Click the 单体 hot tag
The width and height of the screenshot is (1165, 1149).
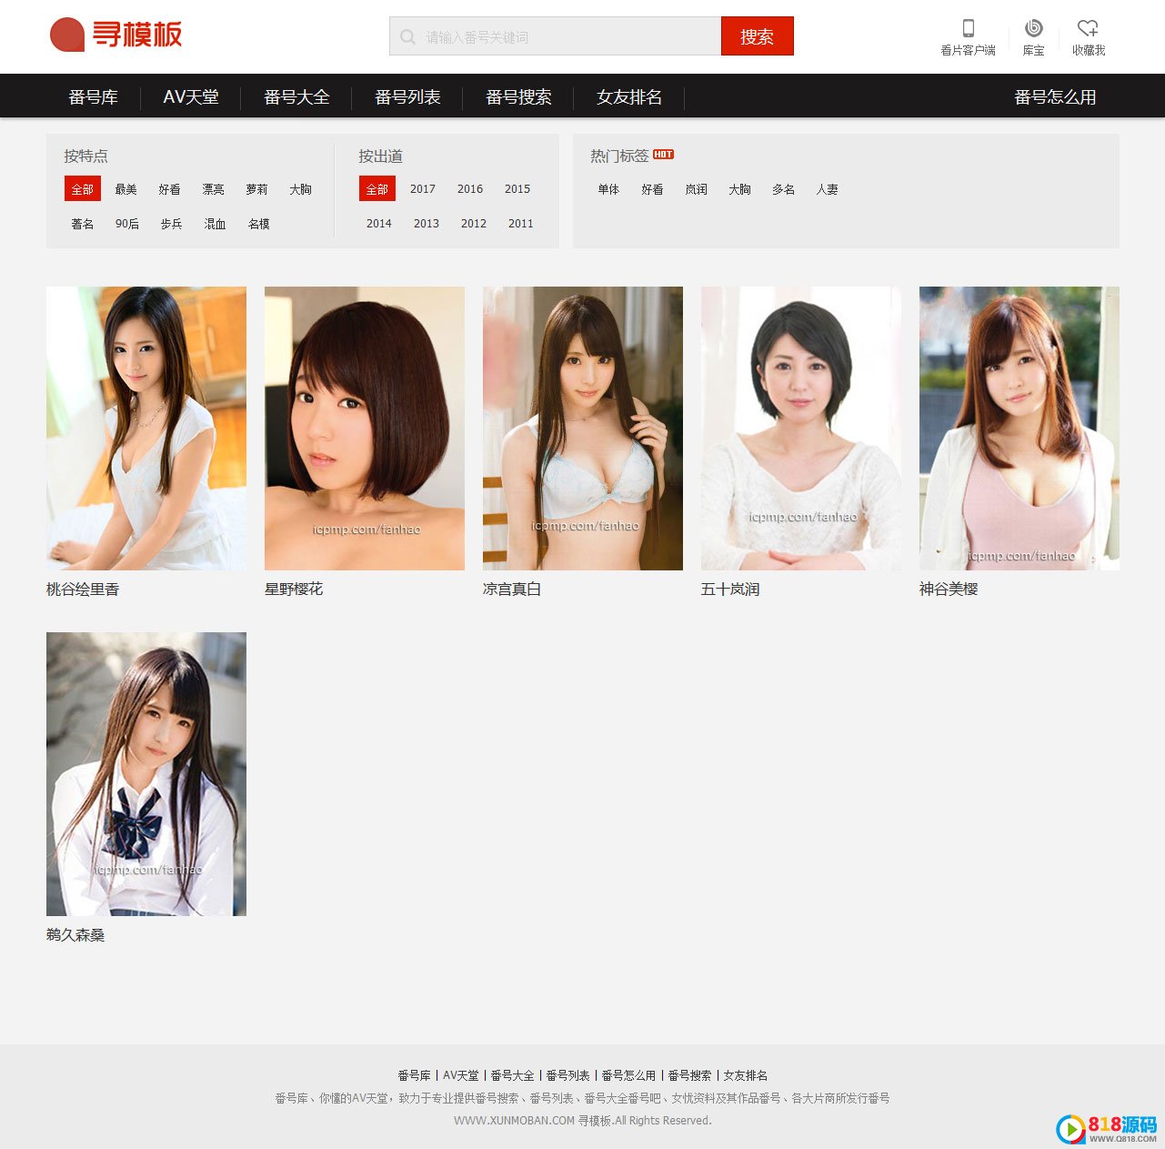click(609, 189)
